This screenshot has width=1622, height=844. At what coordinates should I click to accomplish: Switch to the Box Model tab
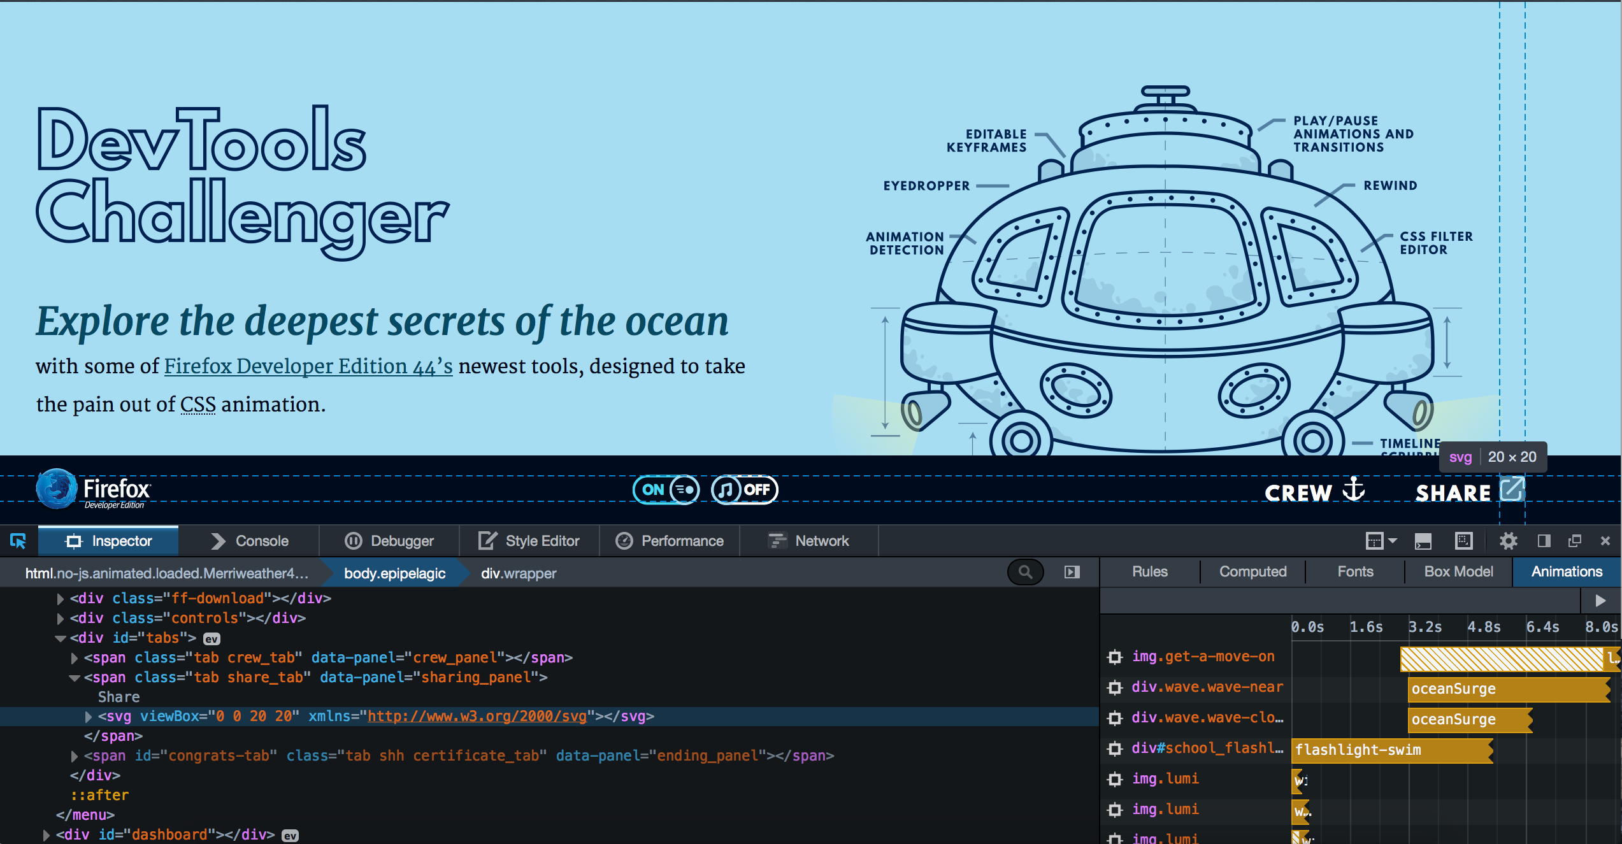point(1458,571)
